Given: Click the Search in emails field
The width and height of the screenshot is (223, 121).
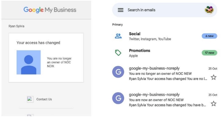Looking at the screenshot, I should [165, 10].
